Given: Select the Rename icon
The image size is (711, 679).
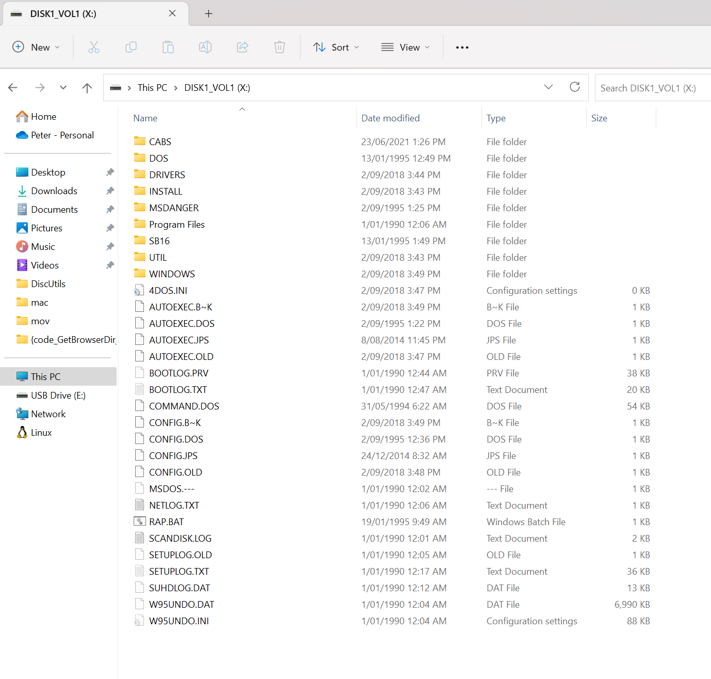Looking at the screenshot, I should click(x=205, y=47).
